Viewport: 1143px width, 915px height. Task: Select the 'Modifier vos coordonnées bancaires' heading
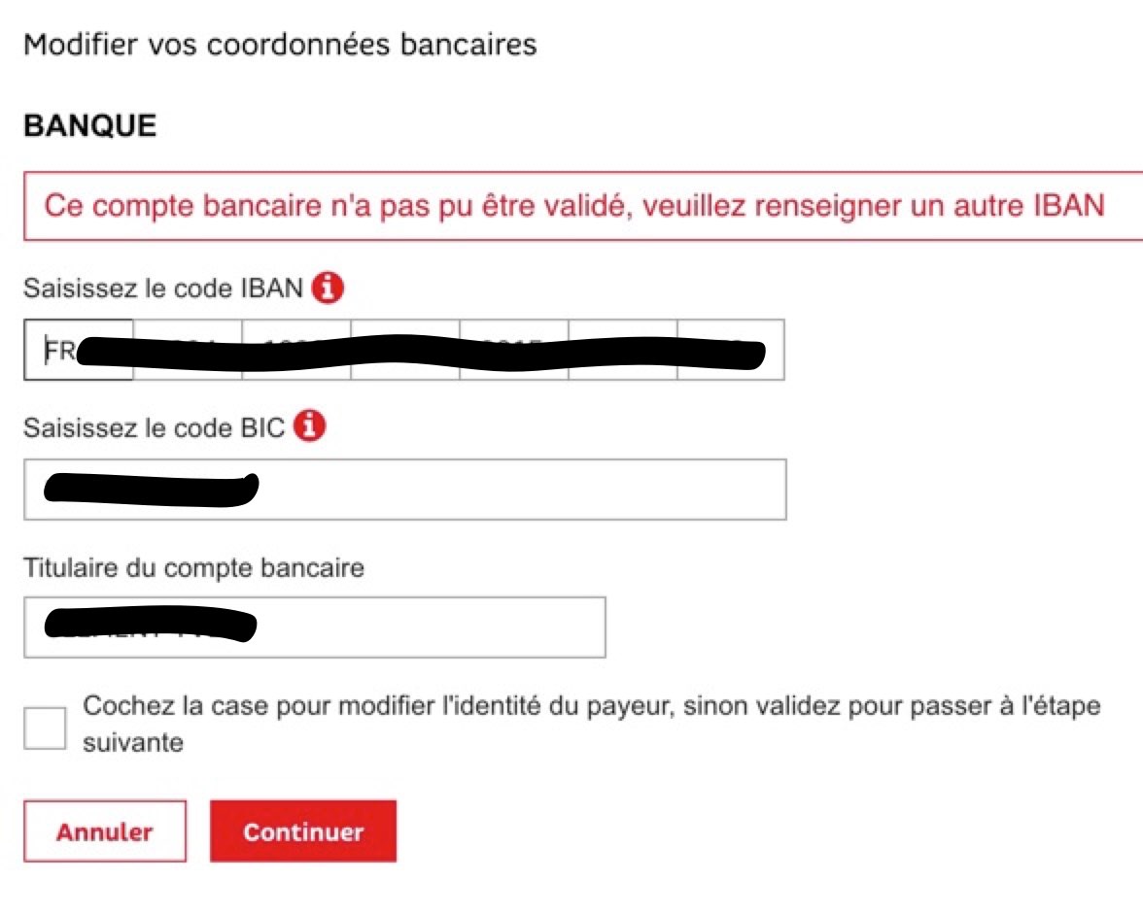tap(281, 44)
